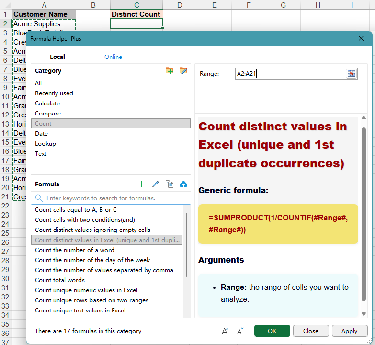Select the Date category
The width and height of the screenshot is (375, 345).
[111, 134]
